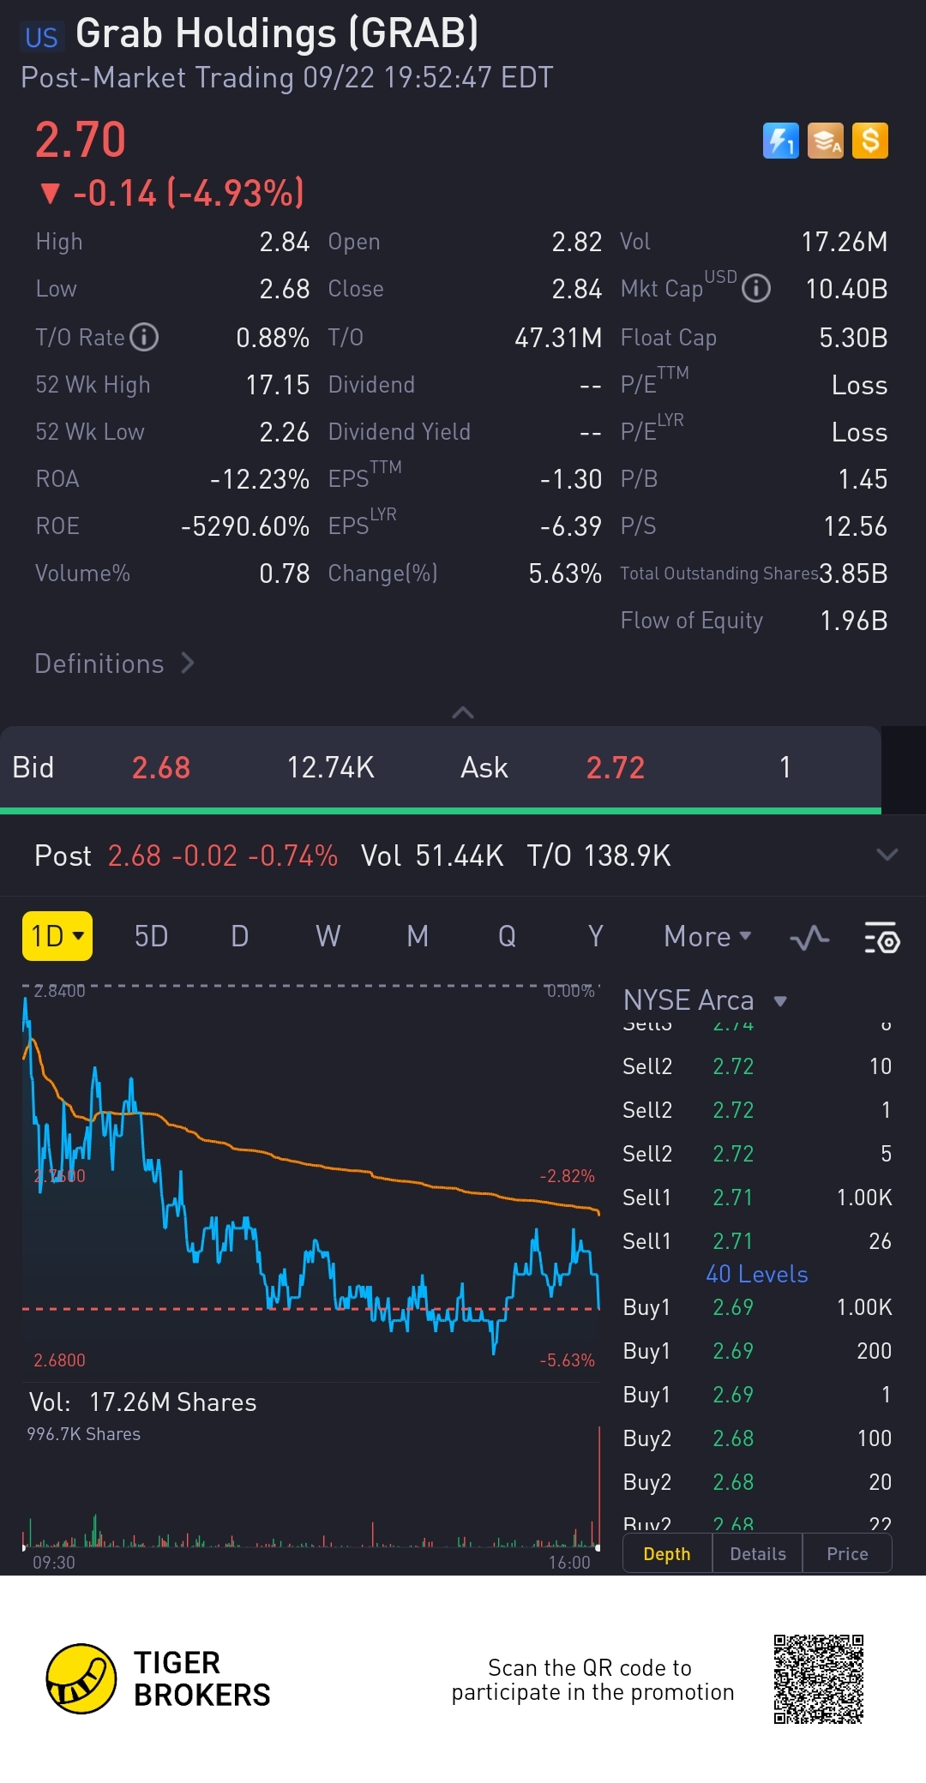Open chart settings list icon
This screenshot has height=1783, width=926.
point(881,938)
